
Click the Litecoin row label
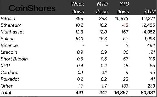(x=9, y=52)
